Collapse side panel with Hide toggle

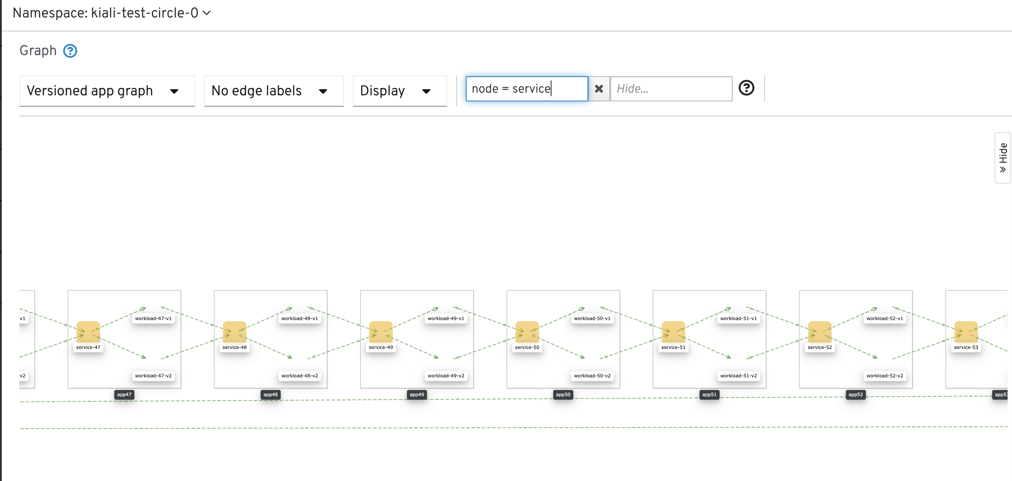(x=1002, y=158)
